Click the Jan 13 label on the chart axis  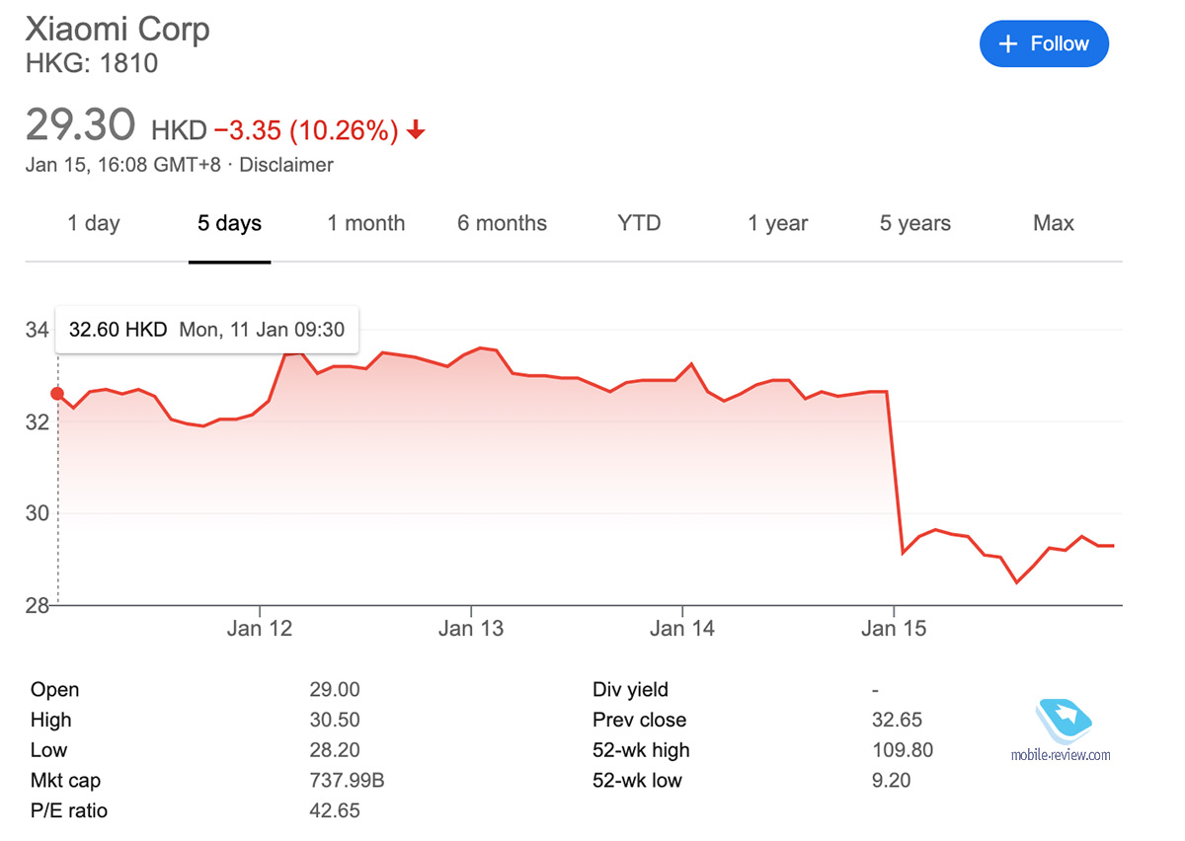(471, 628)
